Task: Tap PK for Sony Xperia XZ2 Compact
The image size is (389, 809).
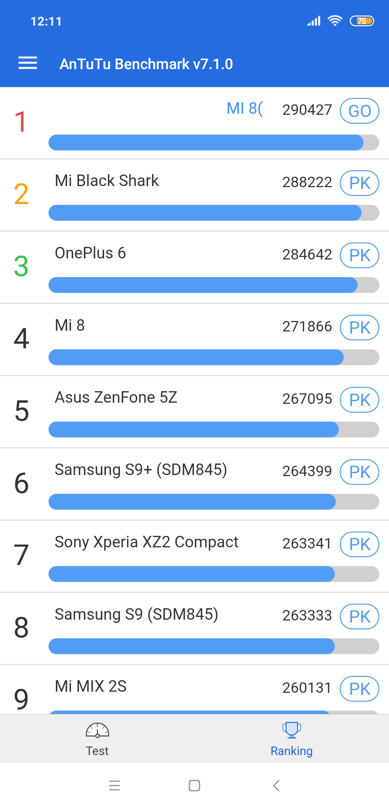Action: [359, 544]
